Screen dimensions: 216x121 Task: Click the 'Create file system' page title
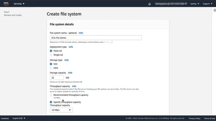[x=64, y=14]
